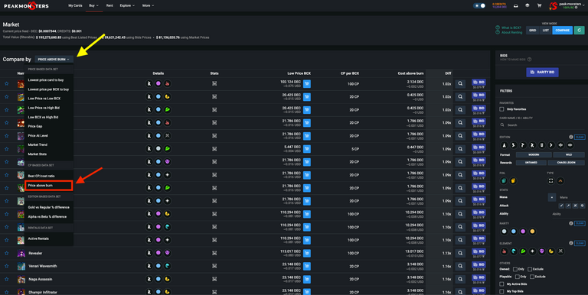Viewport: 588px width, 295px height.
Task: Toggle the dark mode switch in header
Action: pyautogui.click(x=479, y=5)
